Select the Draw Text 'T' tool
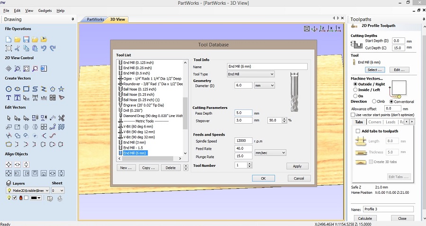Viewport: 426px width, 226px height. [9, 97]
